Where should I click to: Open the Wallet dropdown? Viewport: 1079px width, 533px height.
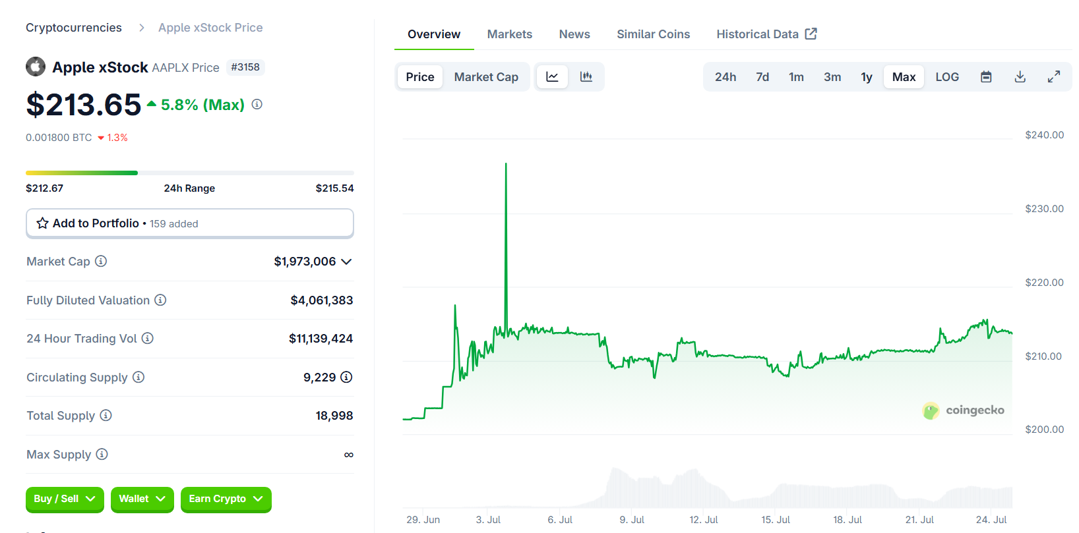142,499
